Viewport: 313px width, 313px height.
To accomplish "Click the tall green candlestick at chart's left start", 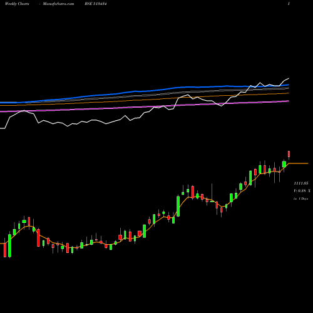I will [x=9, y=245].
